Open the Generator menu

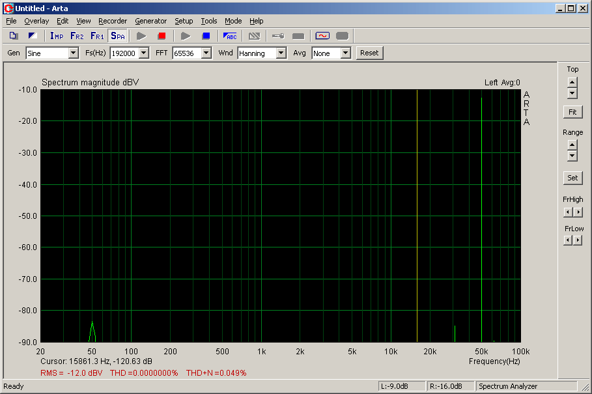[x=150, y=21]
